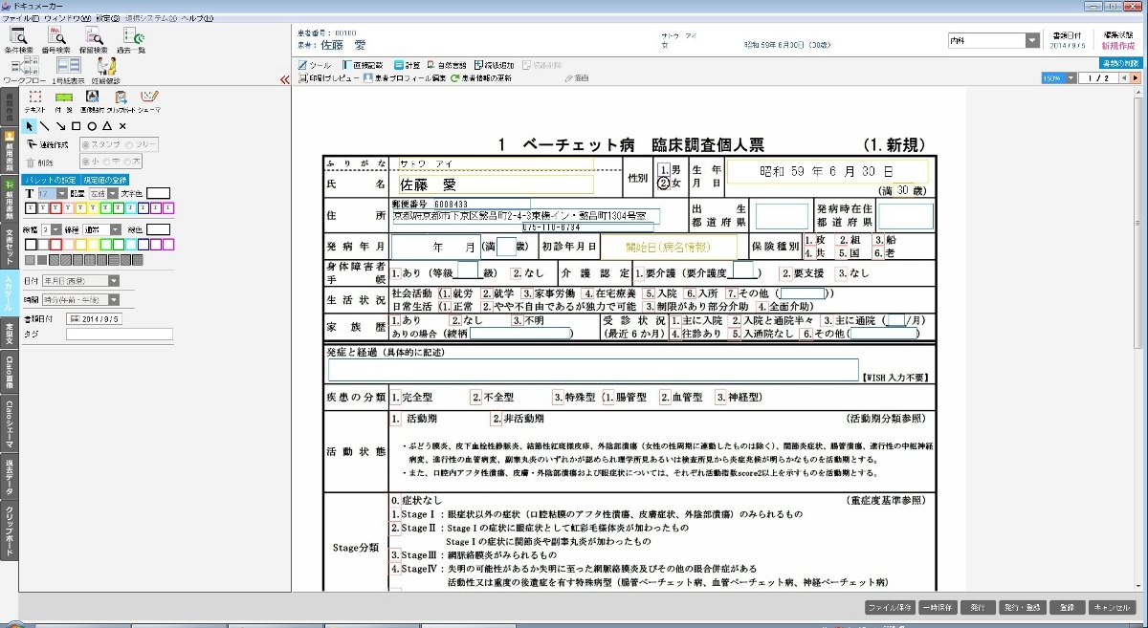
Task: Switch to 規定値の登録 tab
Action: pos(106,180)
